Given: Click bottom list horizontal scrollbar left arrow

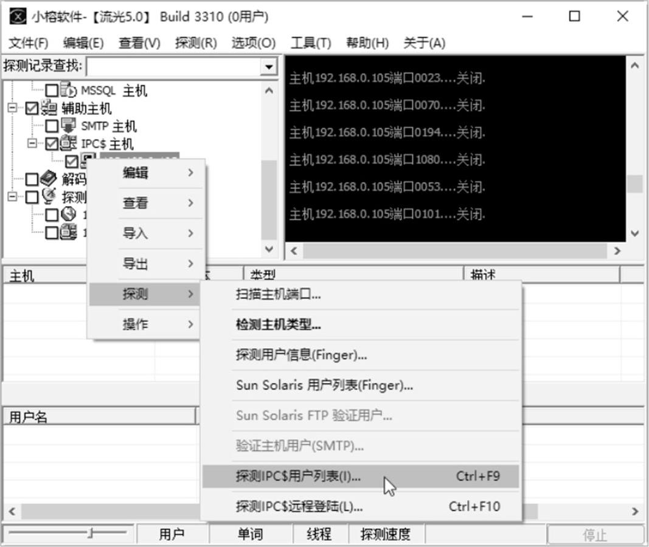Looking at the screenshot, I should pos(12,511).
